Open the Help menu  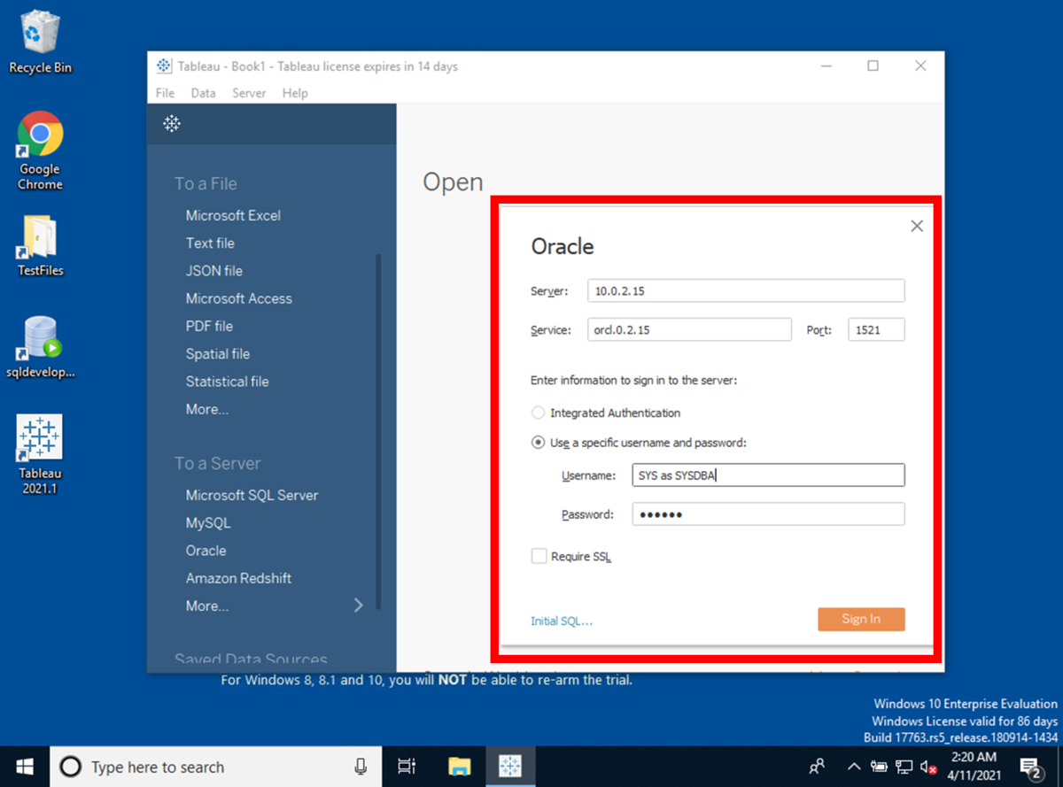click(x=295, y=93)
